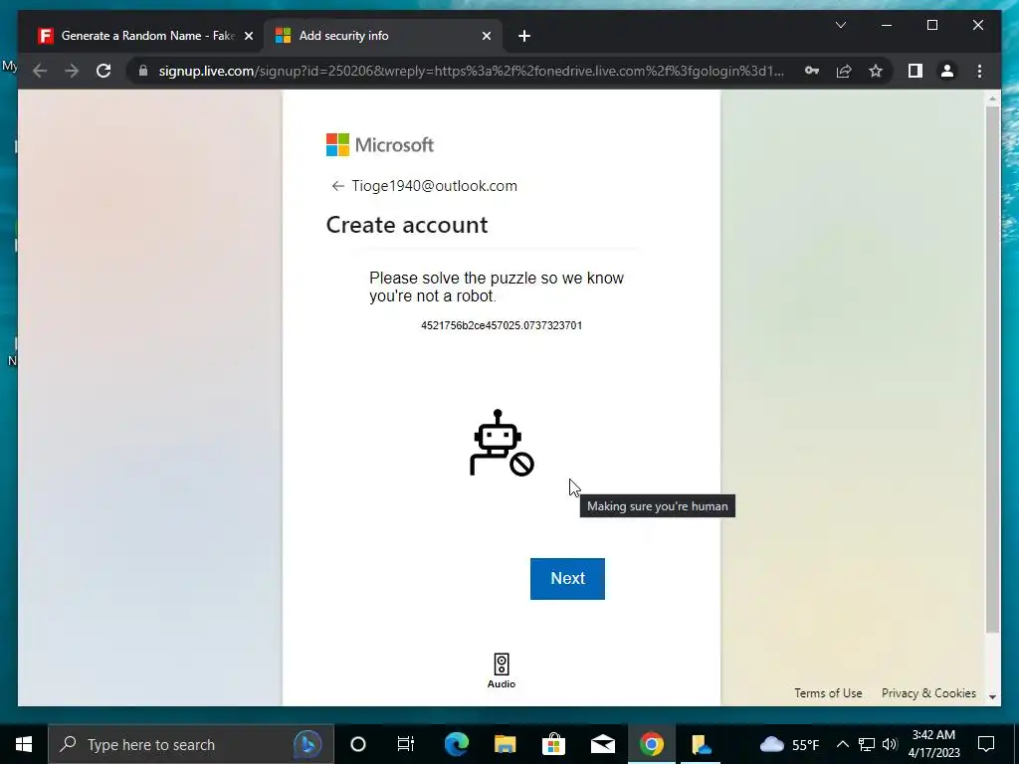Open the Terms of Use link

tap(828, 693)
